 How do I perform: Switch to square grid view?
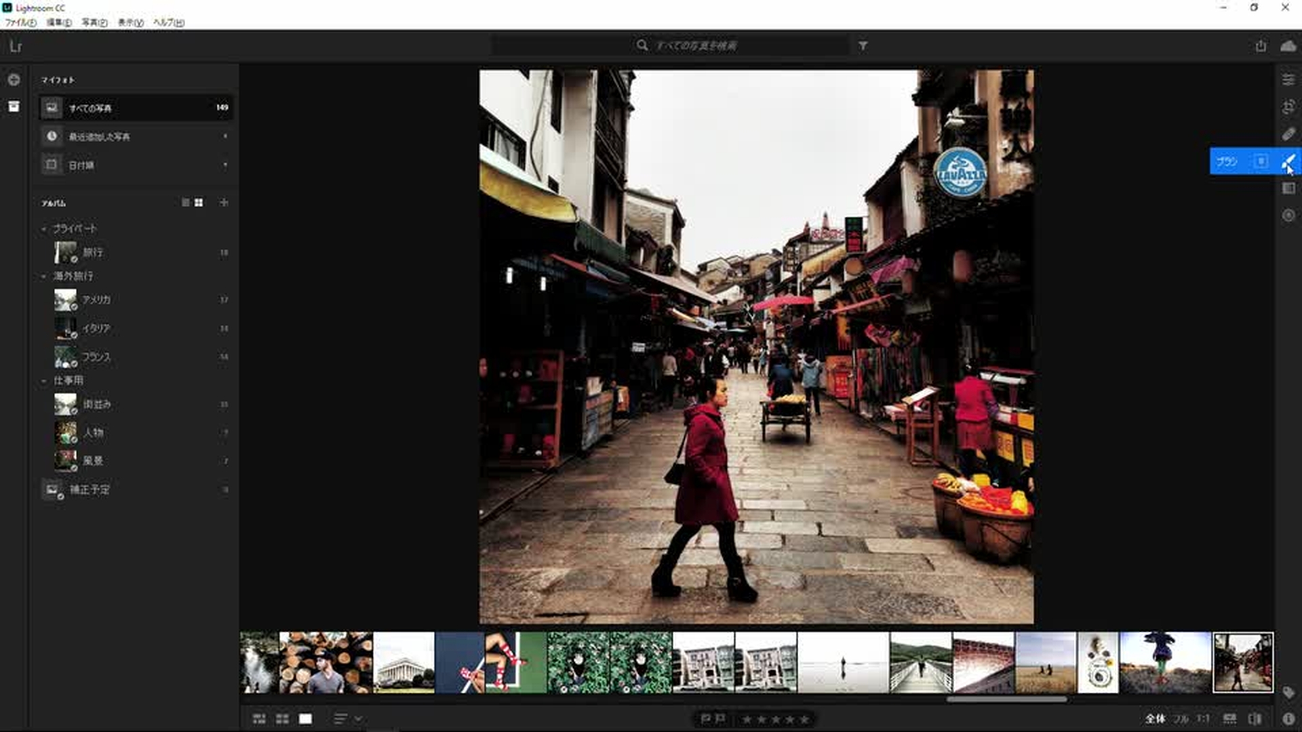282,718
